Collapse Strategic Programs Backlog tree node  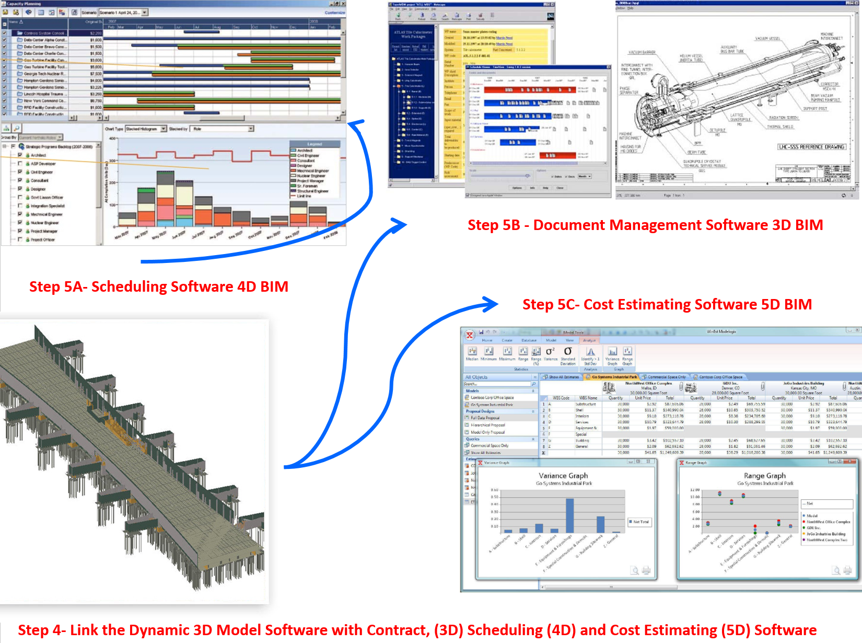[x=5, y=146]
